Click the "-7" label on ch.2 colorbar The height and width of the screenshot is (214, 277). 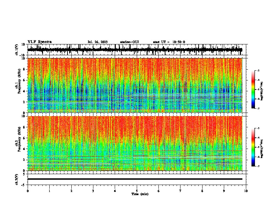click(x=258, y=166)
